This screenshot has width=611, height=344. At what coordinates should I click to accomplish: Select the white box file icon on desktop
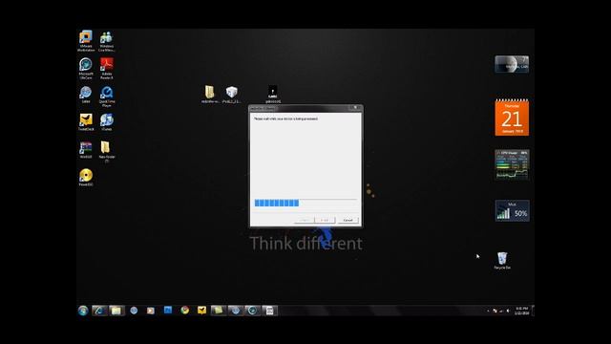[231, 95]
